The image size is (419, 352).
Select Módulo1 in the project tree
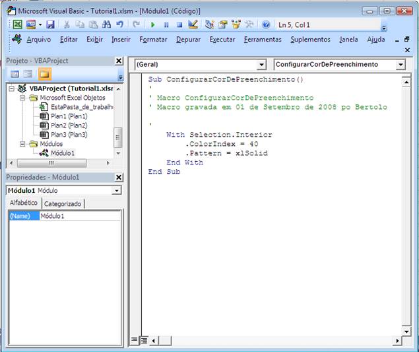63,153
